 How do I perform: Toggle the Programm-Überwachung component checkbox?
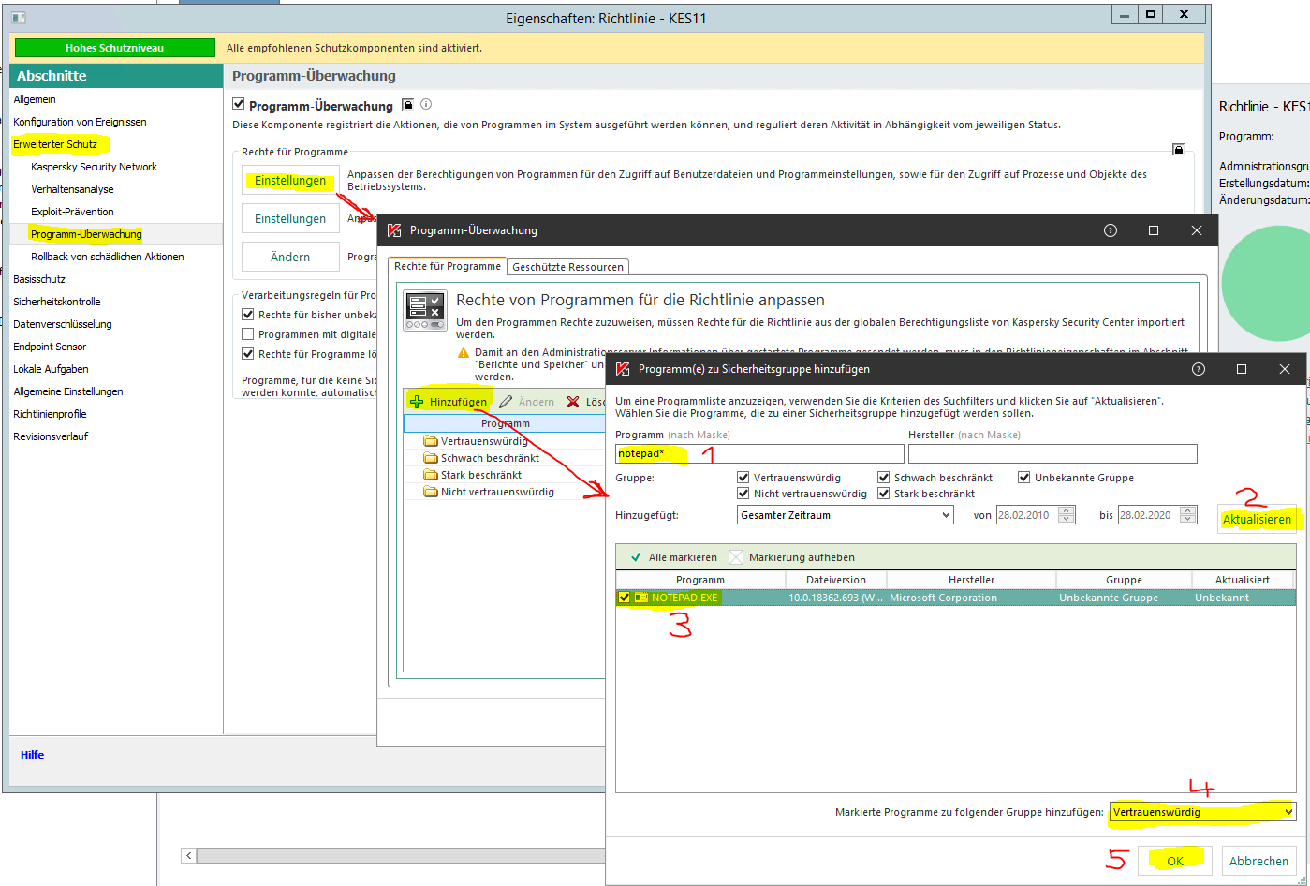pos(239,105)
